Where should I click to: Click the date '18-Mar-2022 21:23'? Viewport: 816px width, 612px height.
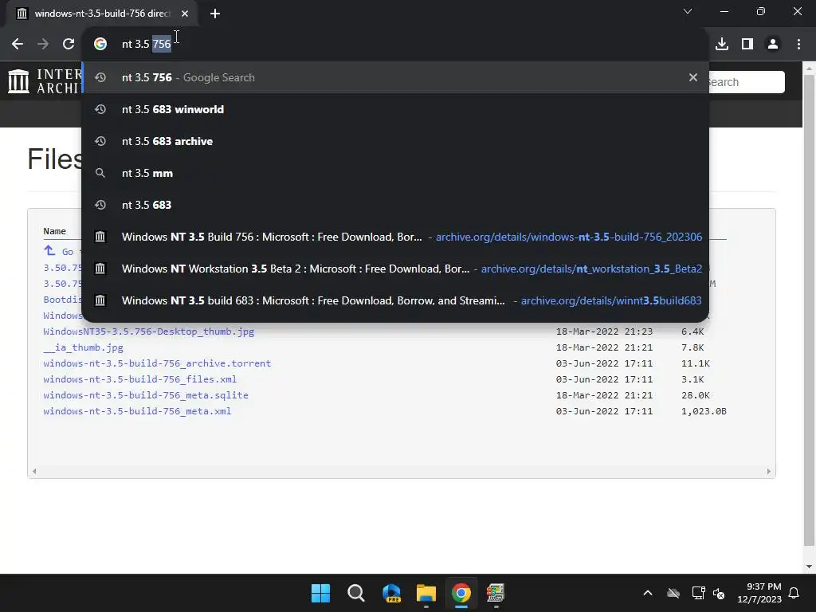[604, 331]
